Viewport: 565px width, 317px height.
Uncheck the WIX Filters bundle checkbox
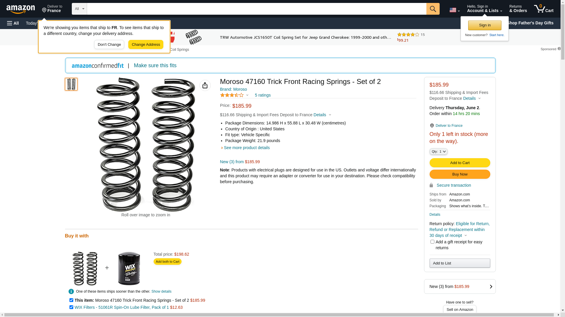click(71, 307)
